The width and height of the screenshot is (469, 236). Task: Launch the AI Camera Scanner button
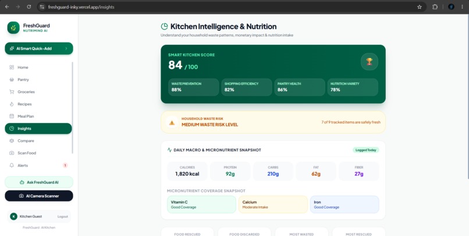tap(39, 196)
